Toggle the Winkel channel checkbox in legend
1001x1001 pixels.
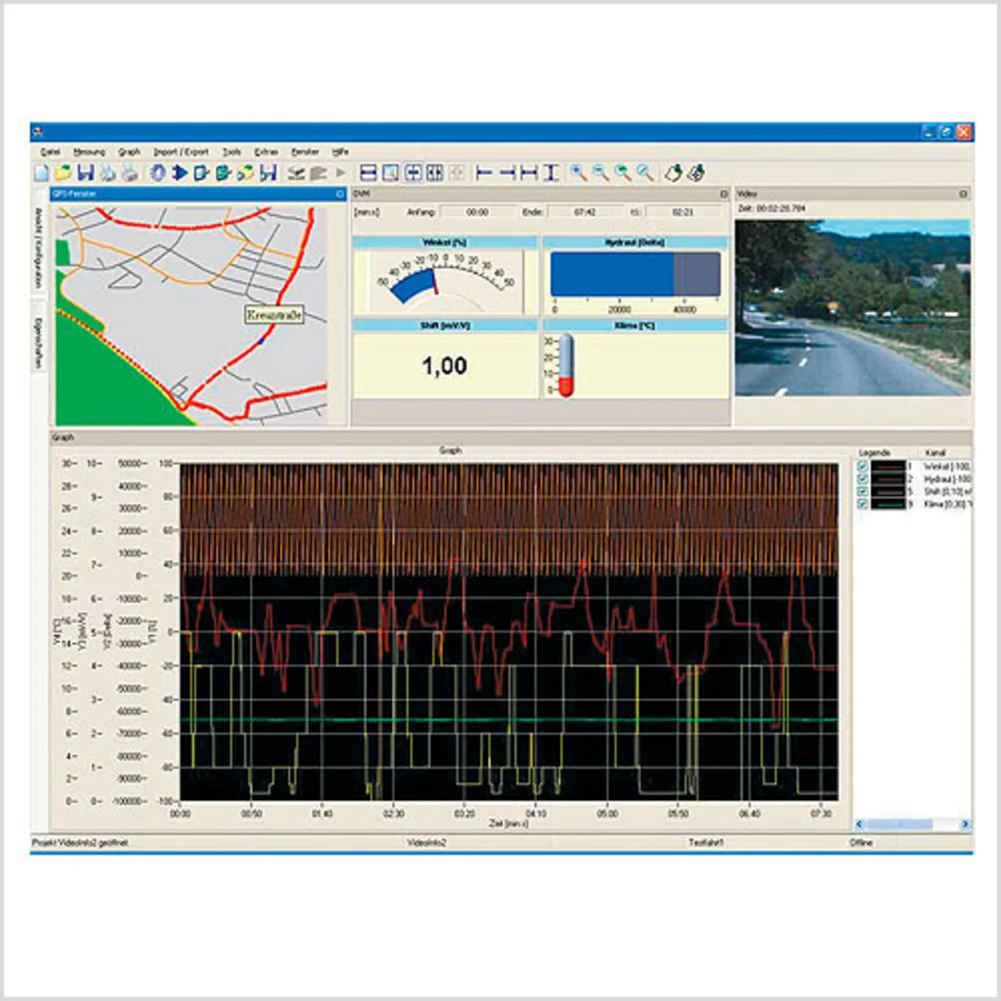tap(863, 467)
